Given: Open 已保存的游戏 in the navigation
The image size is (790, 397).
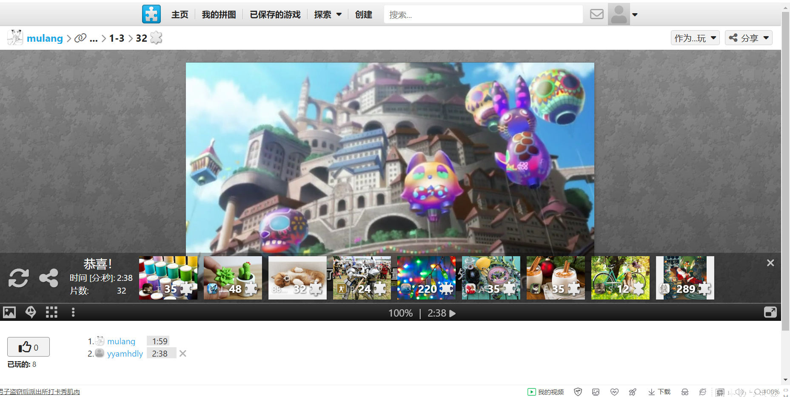Looking at the screenshot, I should (x=275, y=14).
